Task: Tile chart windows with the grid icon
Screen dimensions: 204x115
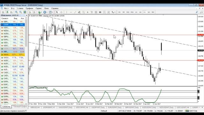Action: tap(25, 12)
